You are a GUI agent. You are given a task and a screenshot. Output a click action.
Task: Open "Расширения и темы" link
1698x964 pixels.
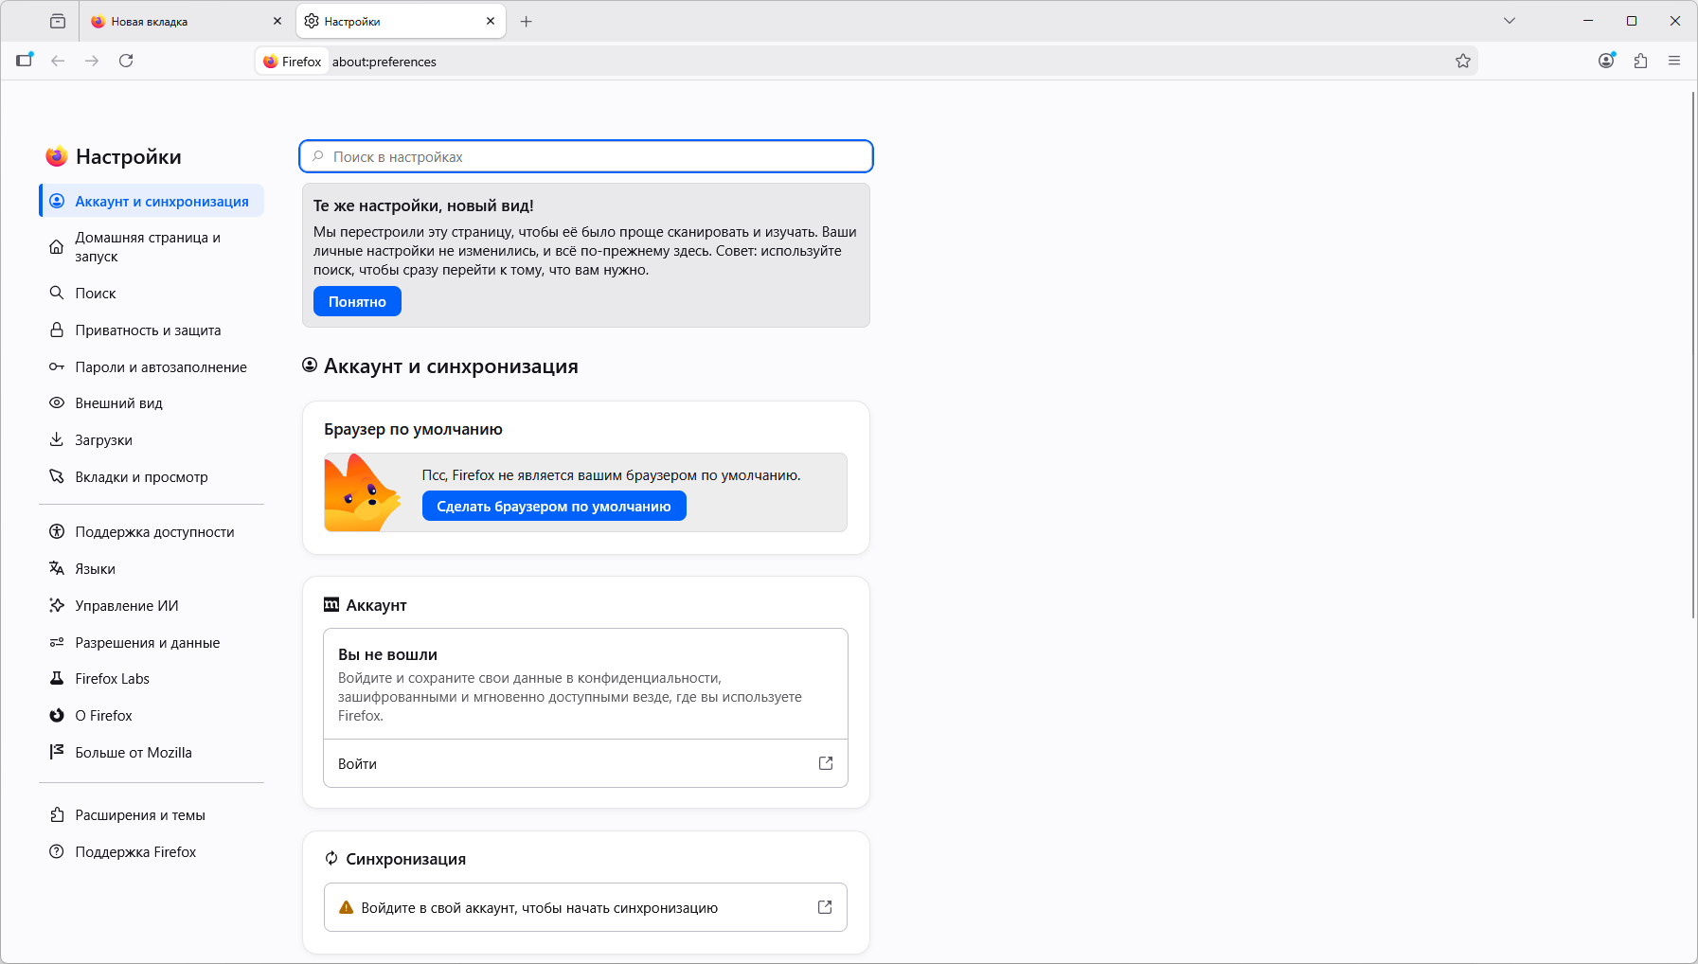152,815
